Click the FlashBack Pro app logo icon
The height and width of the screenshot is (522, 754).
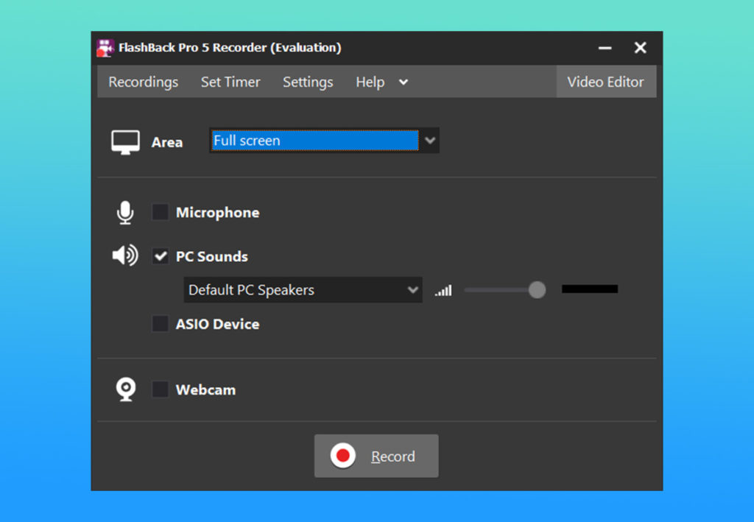click(x=105, y=48)
